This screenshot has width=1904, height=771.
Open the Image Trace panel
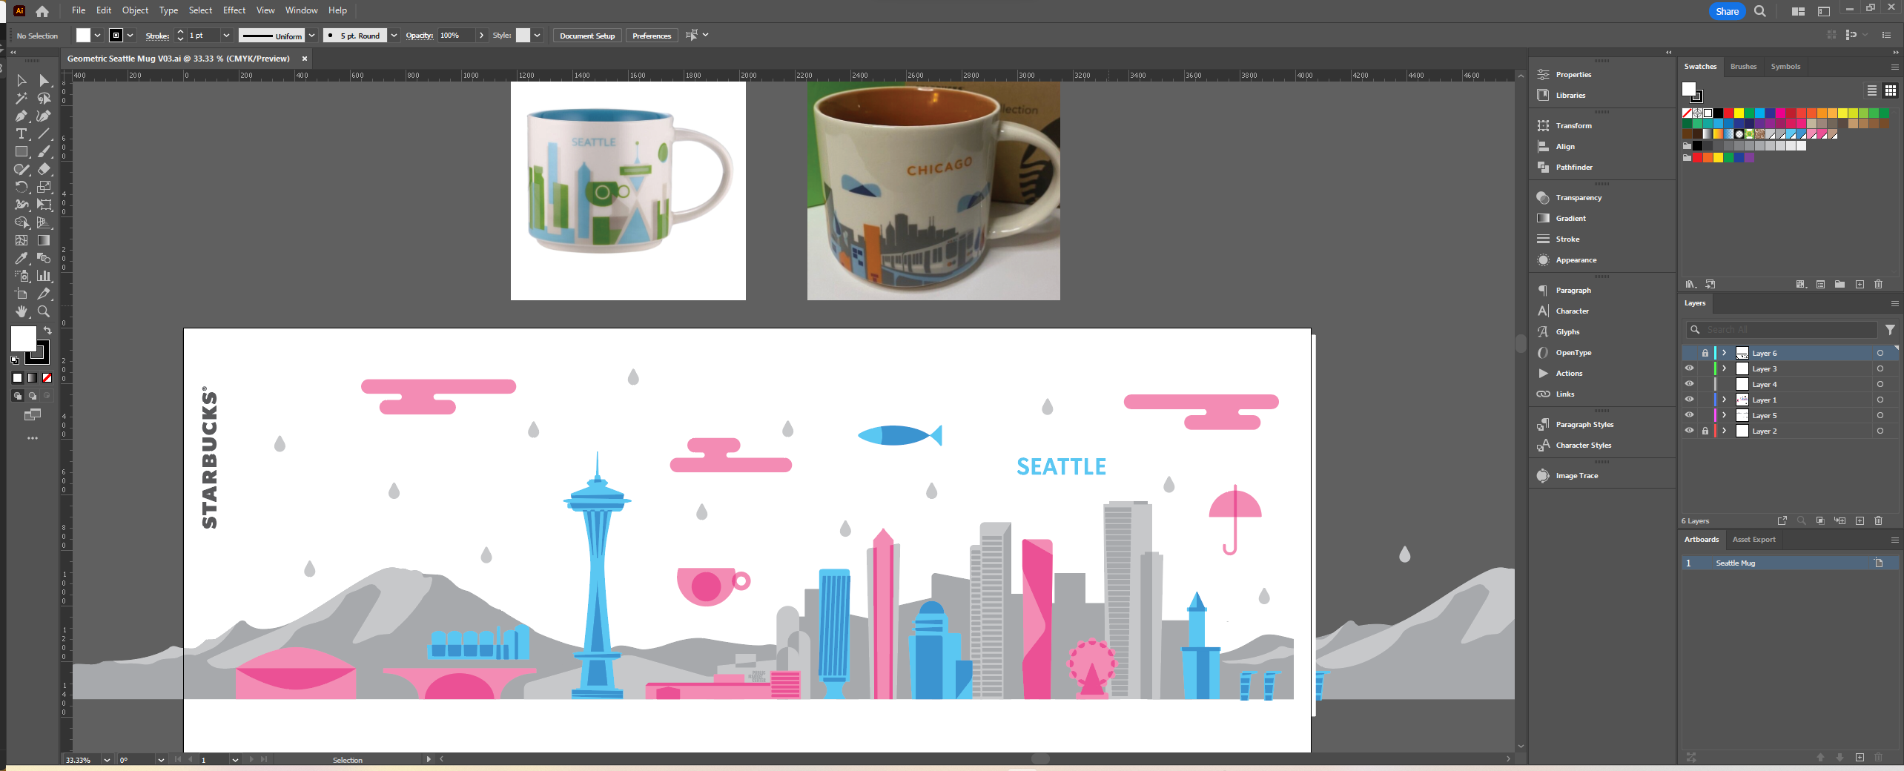[1576, 476]
